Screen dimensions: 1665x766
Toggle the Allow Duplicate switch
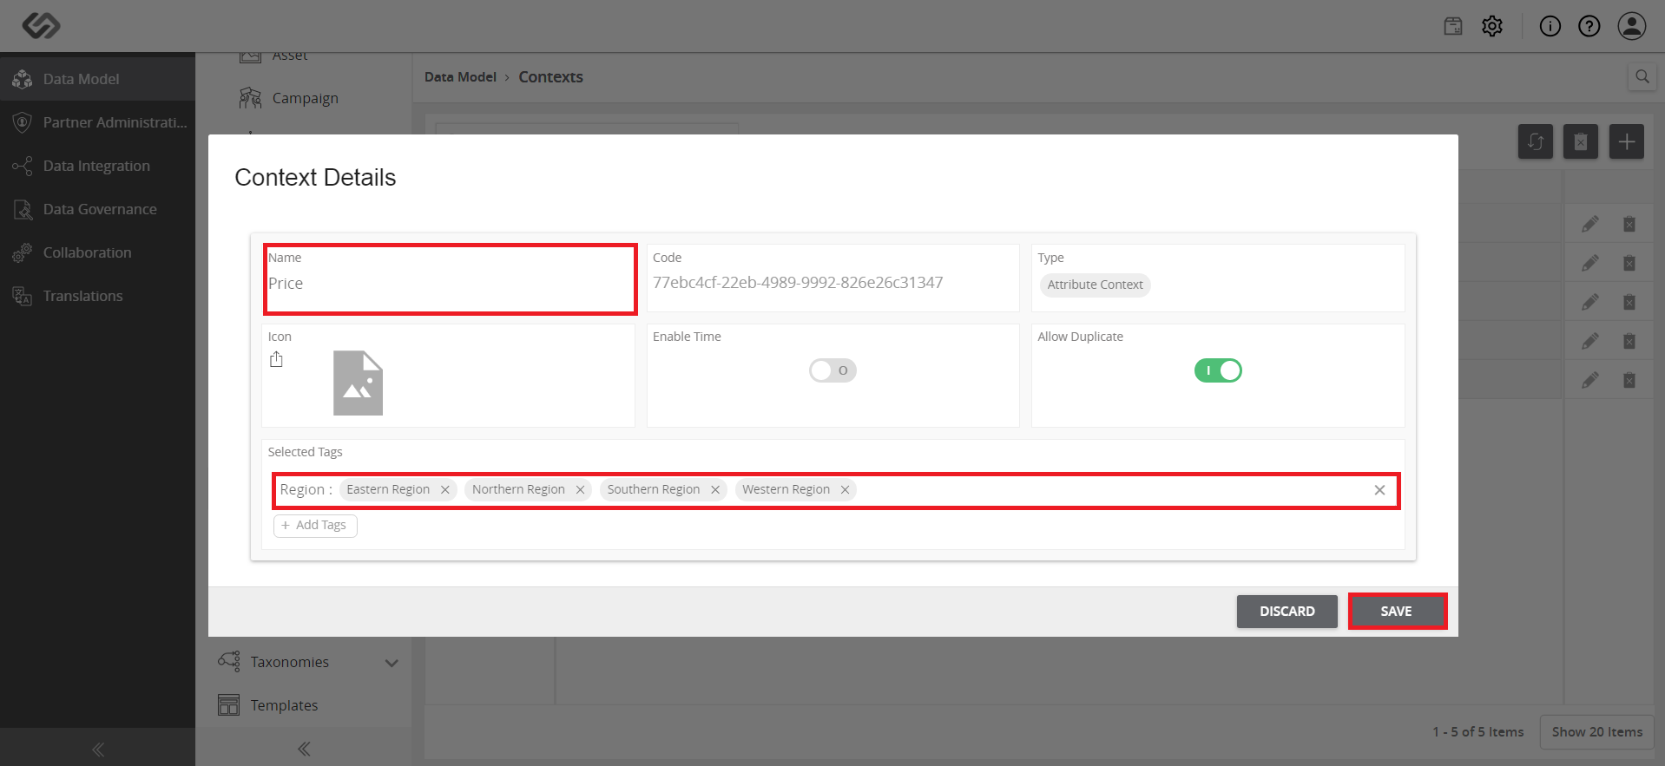(1218, 370)
